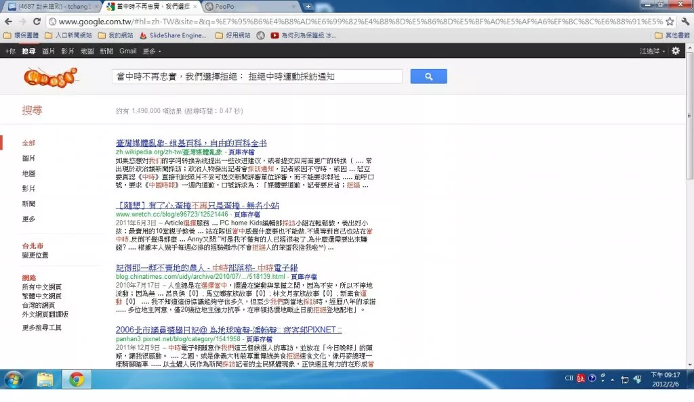The width and height of the screenshot is (694, 402).
Task: Expand 更多 in the left sidebar
Action: tap(28, 219)
